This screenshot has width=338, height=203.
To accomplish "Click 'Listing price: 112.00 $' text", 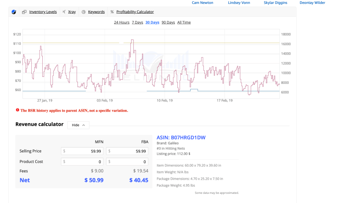I will click(173, 154).
